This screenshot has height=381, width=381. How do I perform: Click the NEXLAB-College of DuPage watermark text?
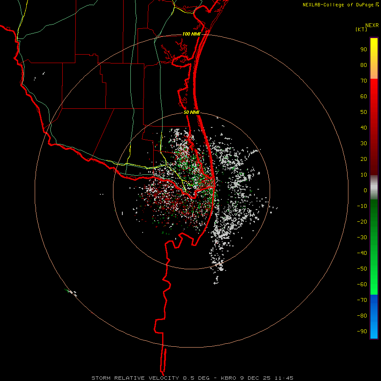pos(340,5)
